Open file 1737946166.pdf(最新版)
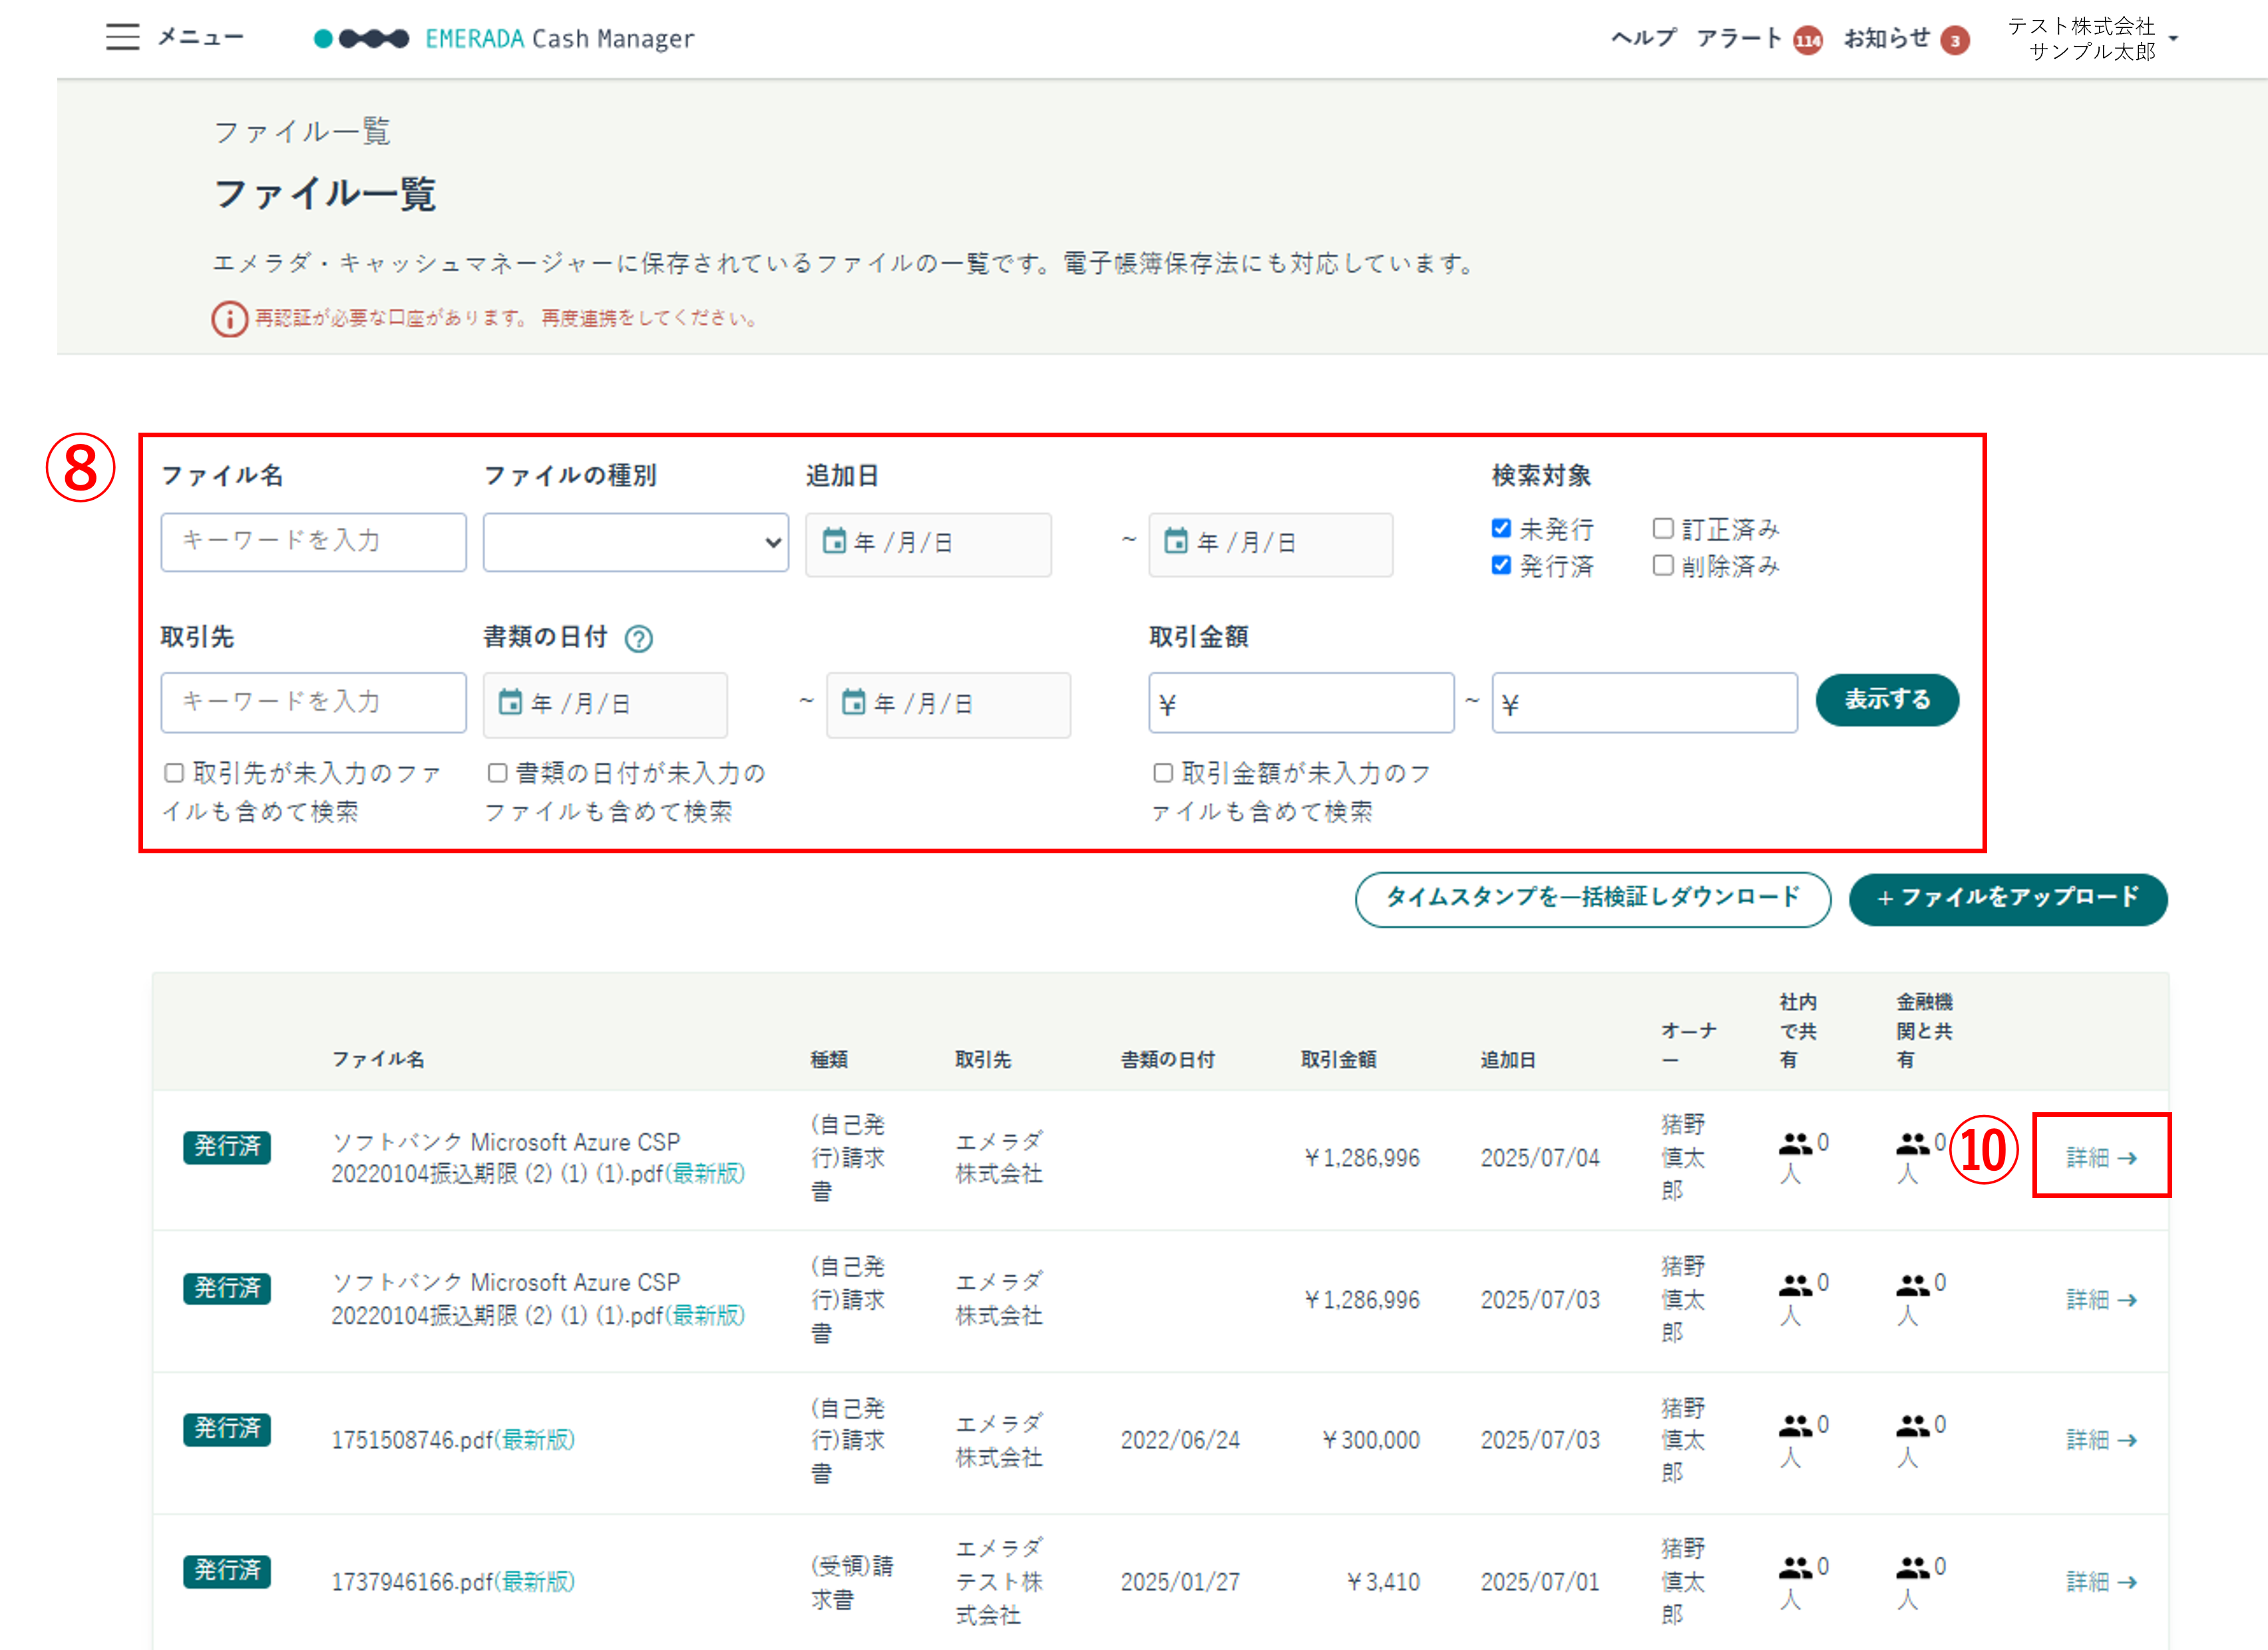This screenshot has width=2268, height=1650. 453,1582
